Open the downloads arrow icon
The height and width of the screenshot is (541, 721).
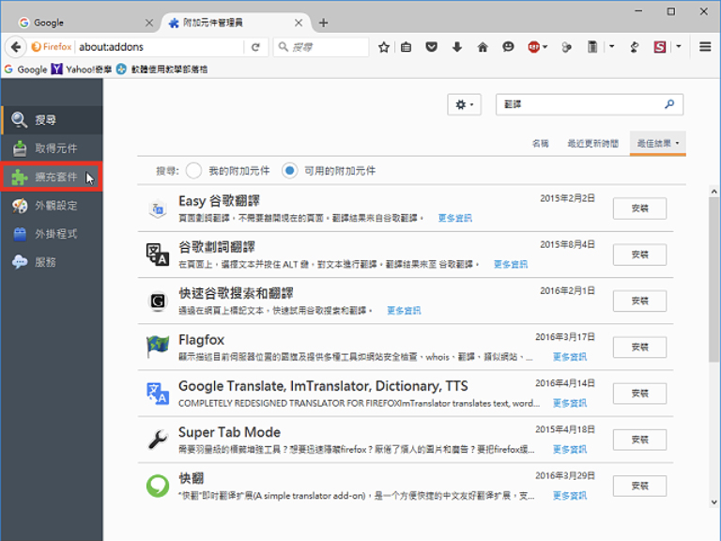(x=456, y=47)
